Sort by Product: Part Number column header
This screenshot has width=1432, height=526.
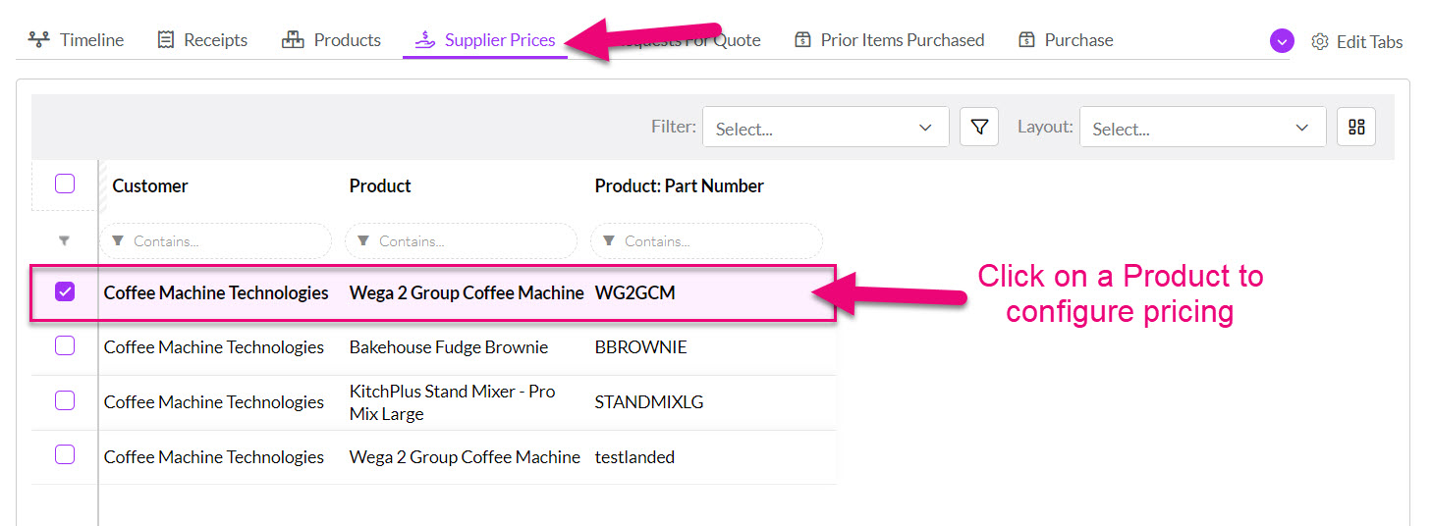click(680, 185)
